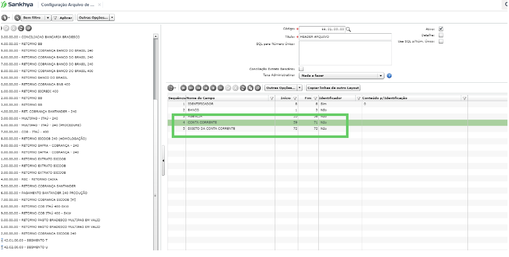Click the left panel cancel X icon
This screenshot has width=509, height=257.
coord(14,28)
